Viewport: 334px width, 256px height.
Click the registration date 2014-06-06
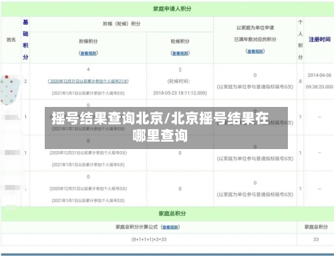pos(319,76)
